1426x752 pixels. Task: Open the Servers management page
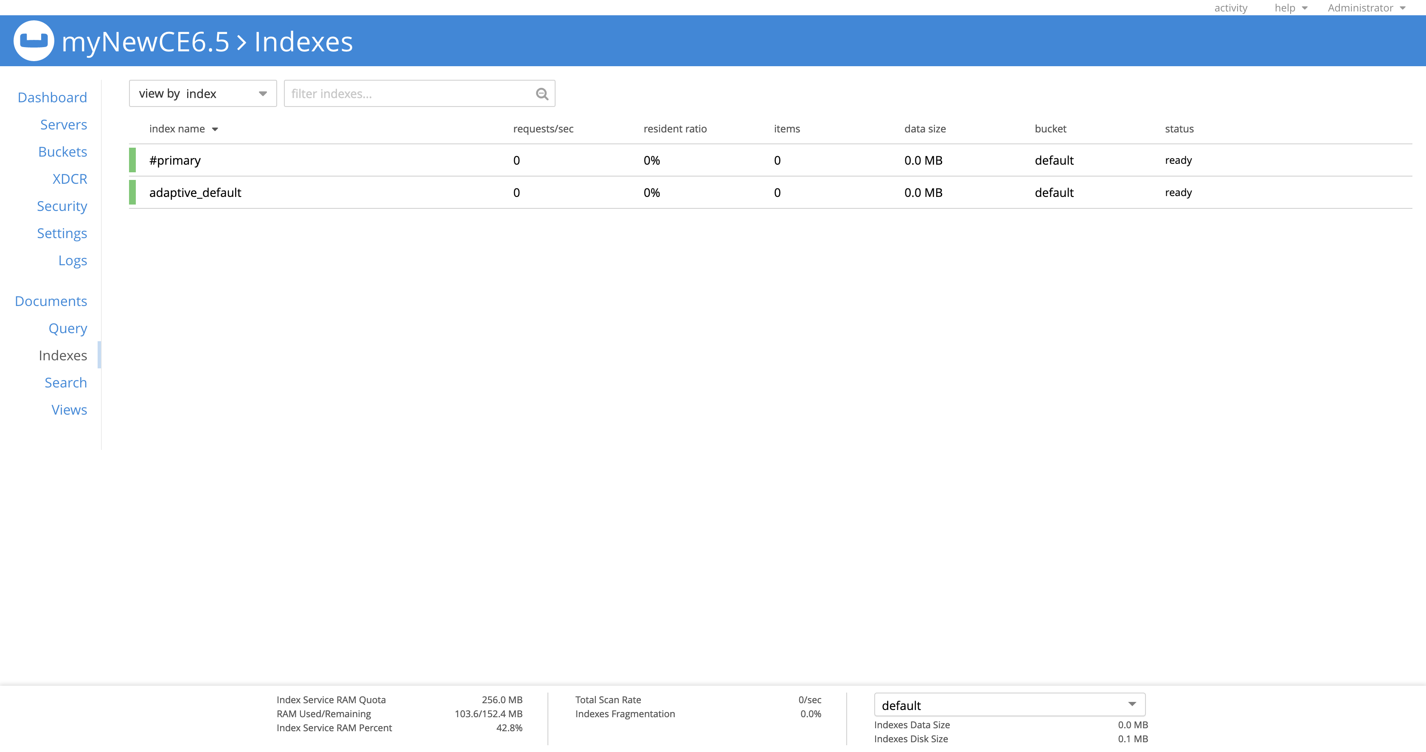63,123
